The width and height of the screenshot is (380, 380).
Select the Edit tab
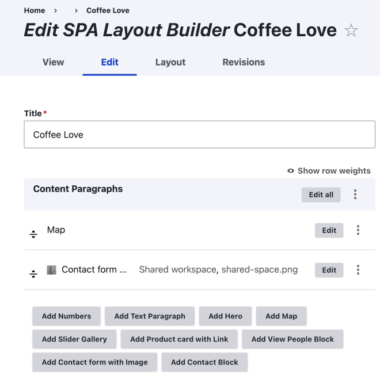coord(109,62)
